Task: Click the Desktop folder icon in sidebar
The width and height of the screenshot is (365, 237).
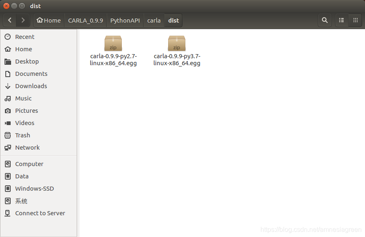Action: click(x=8, y=62)
